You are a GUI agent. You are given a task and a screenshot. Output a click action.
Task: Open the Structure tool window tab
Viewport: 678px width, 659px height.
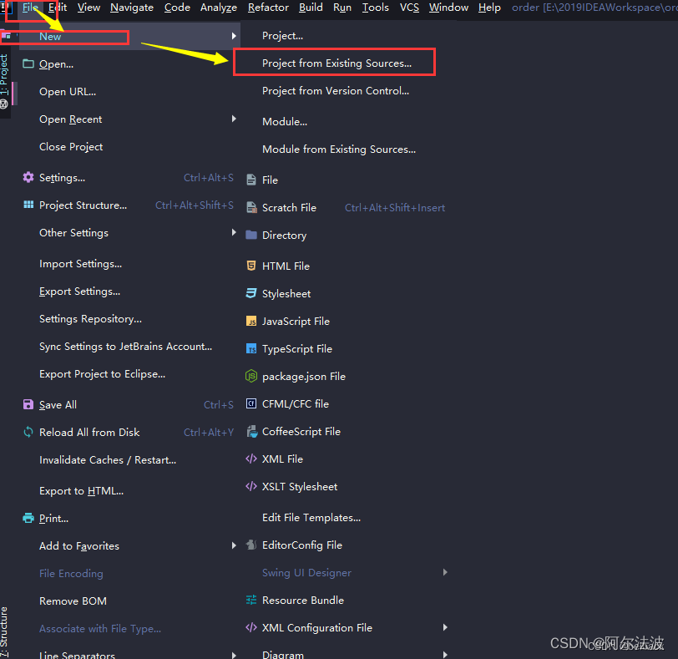[x=4, y=631]
